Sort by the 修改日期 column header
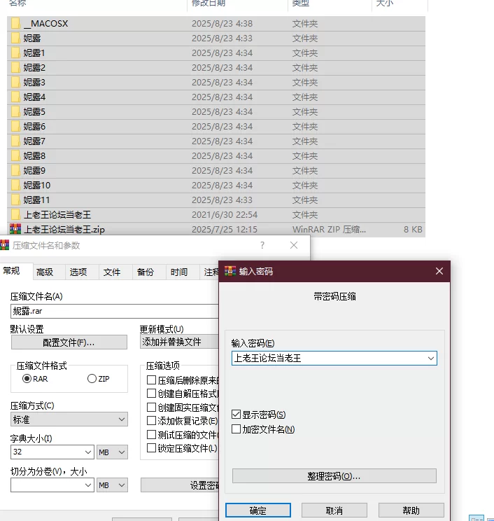 pyautogui.click(x=209, y=4)
